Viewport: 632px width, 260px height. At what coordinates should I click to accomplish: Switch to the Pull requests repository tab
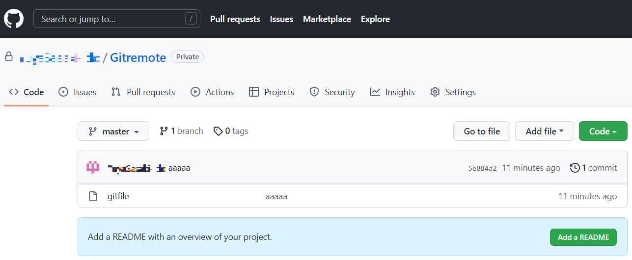tap(143, 92)
